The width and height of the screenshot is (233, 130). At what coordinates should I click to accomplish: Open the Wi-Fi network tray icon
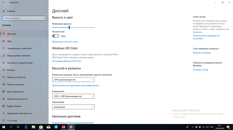pos(204,127)
